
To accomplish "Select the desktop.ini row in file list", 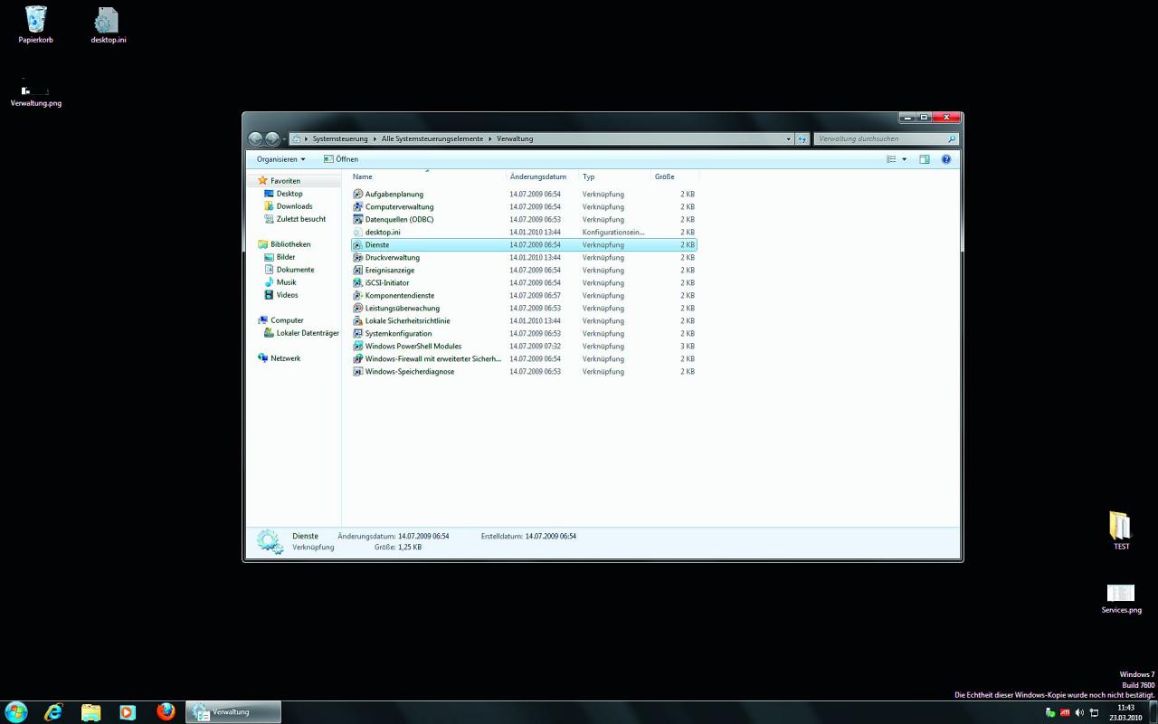I will [524, 232].
